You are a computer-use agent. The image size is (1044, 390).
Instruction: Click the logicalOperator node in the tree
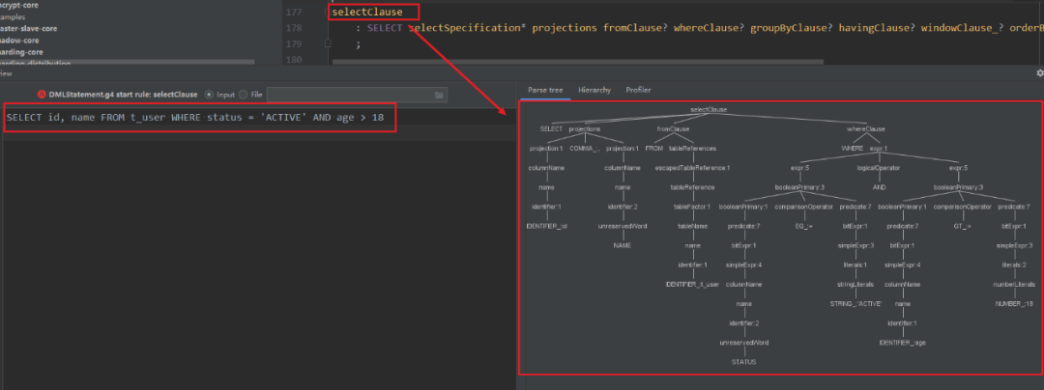tap(879, 168)
